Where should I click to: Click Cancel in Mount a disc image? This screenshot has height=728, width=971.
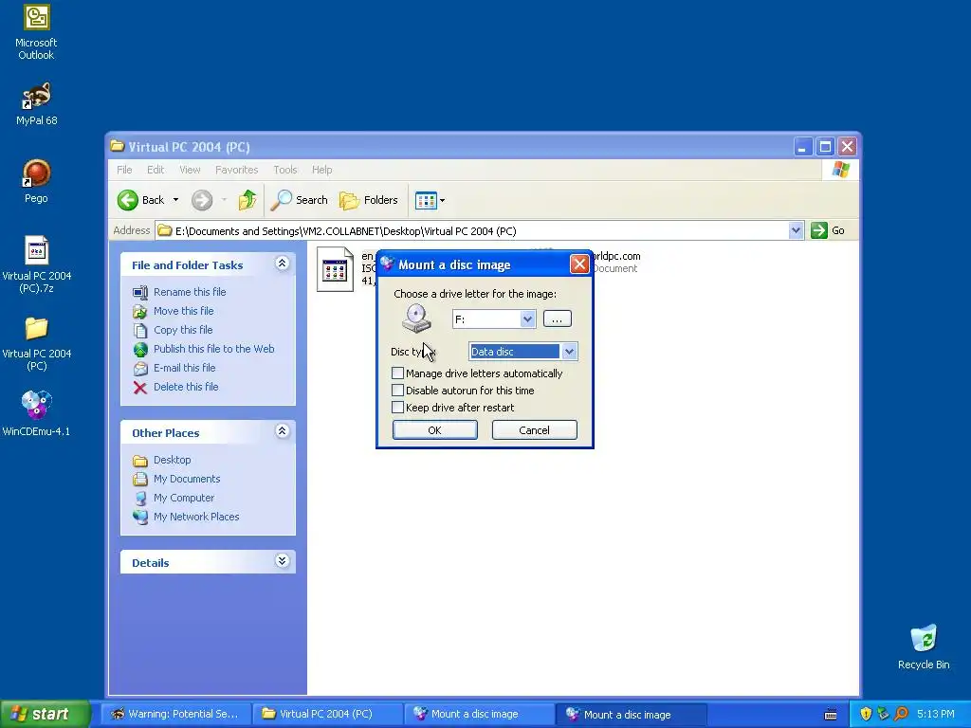535,430
